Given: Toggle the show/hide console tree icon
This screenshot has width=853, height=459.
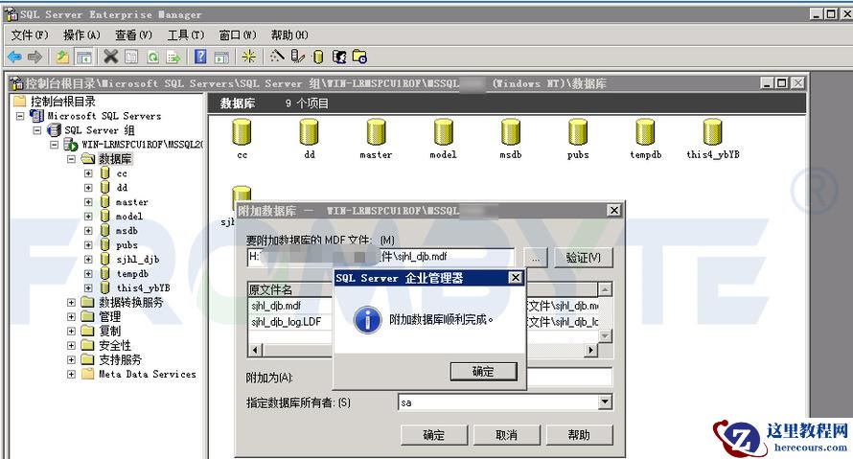Looking at the screenshot, I should click(83, 57).
